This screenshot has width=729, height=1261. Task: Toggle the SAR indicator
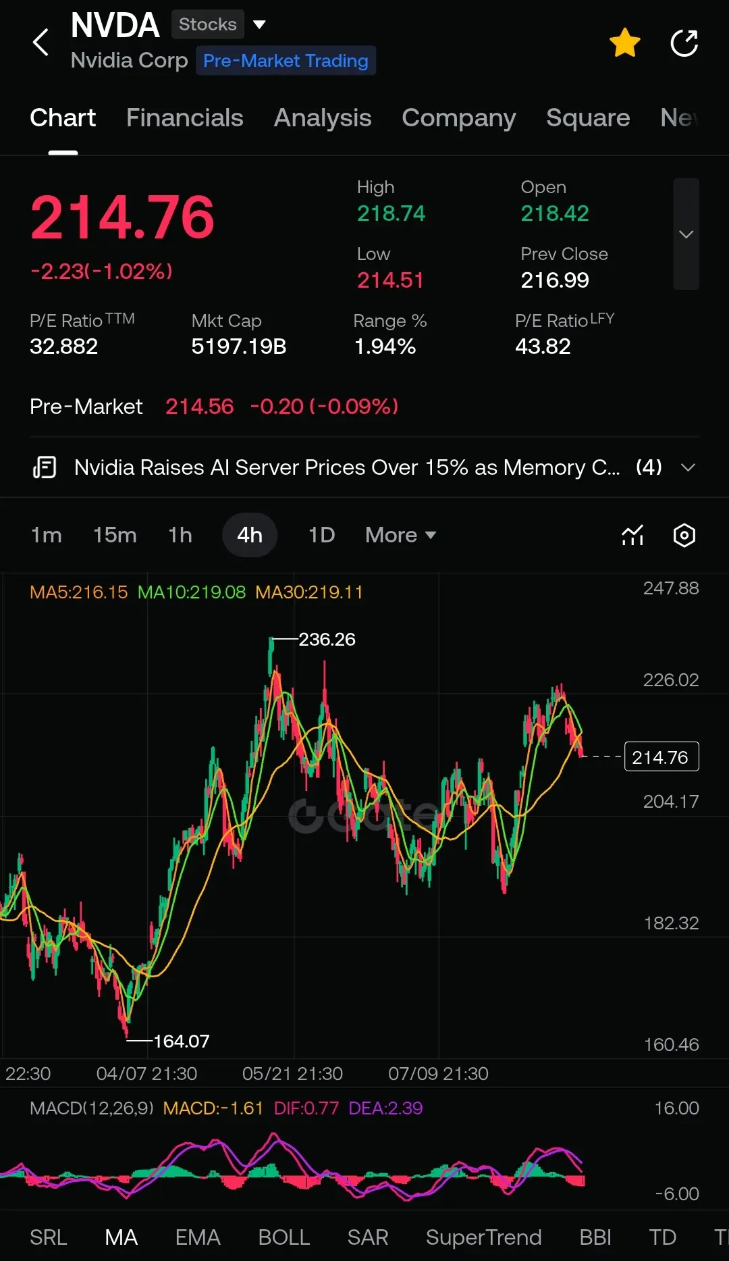(x=368, y=1237)
